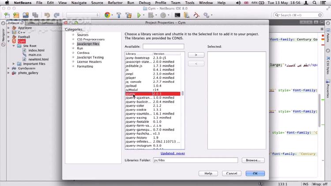Viewport: 331px width, 186px height.
Task: Open the Run Project dropdown arrow
Action: coord(144,15)
